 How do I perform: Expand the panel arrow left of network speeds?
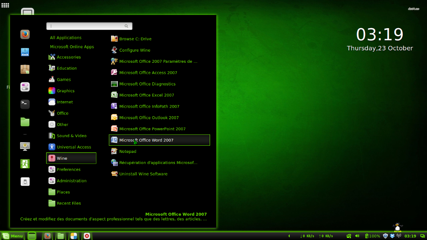tap(289, 236)
